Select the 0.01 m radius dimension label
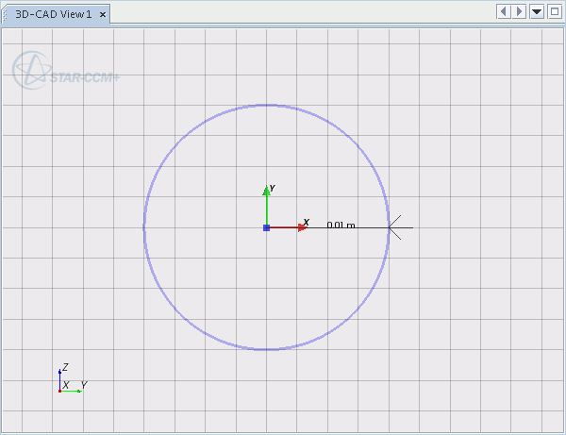 click(x=341, y=225)
